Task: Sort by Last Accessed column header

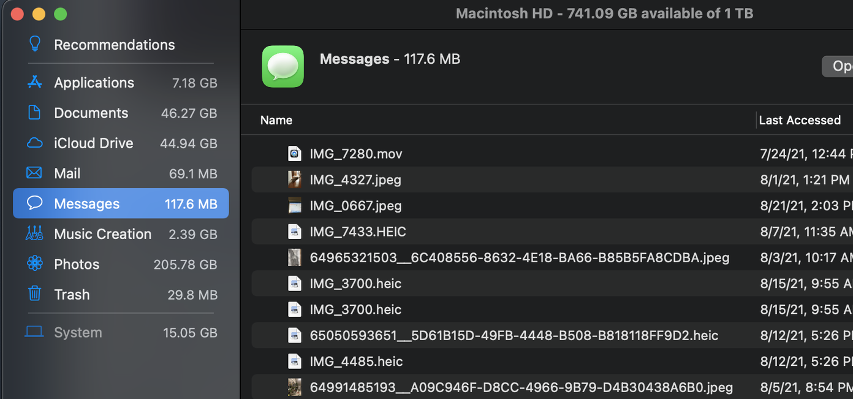Action: tap(800, 120)
